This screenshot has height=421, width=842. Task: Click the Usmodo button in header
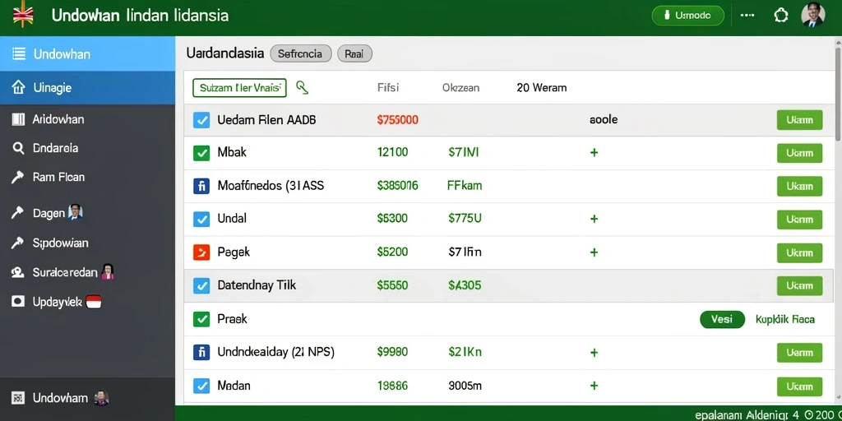click(688, 16)
